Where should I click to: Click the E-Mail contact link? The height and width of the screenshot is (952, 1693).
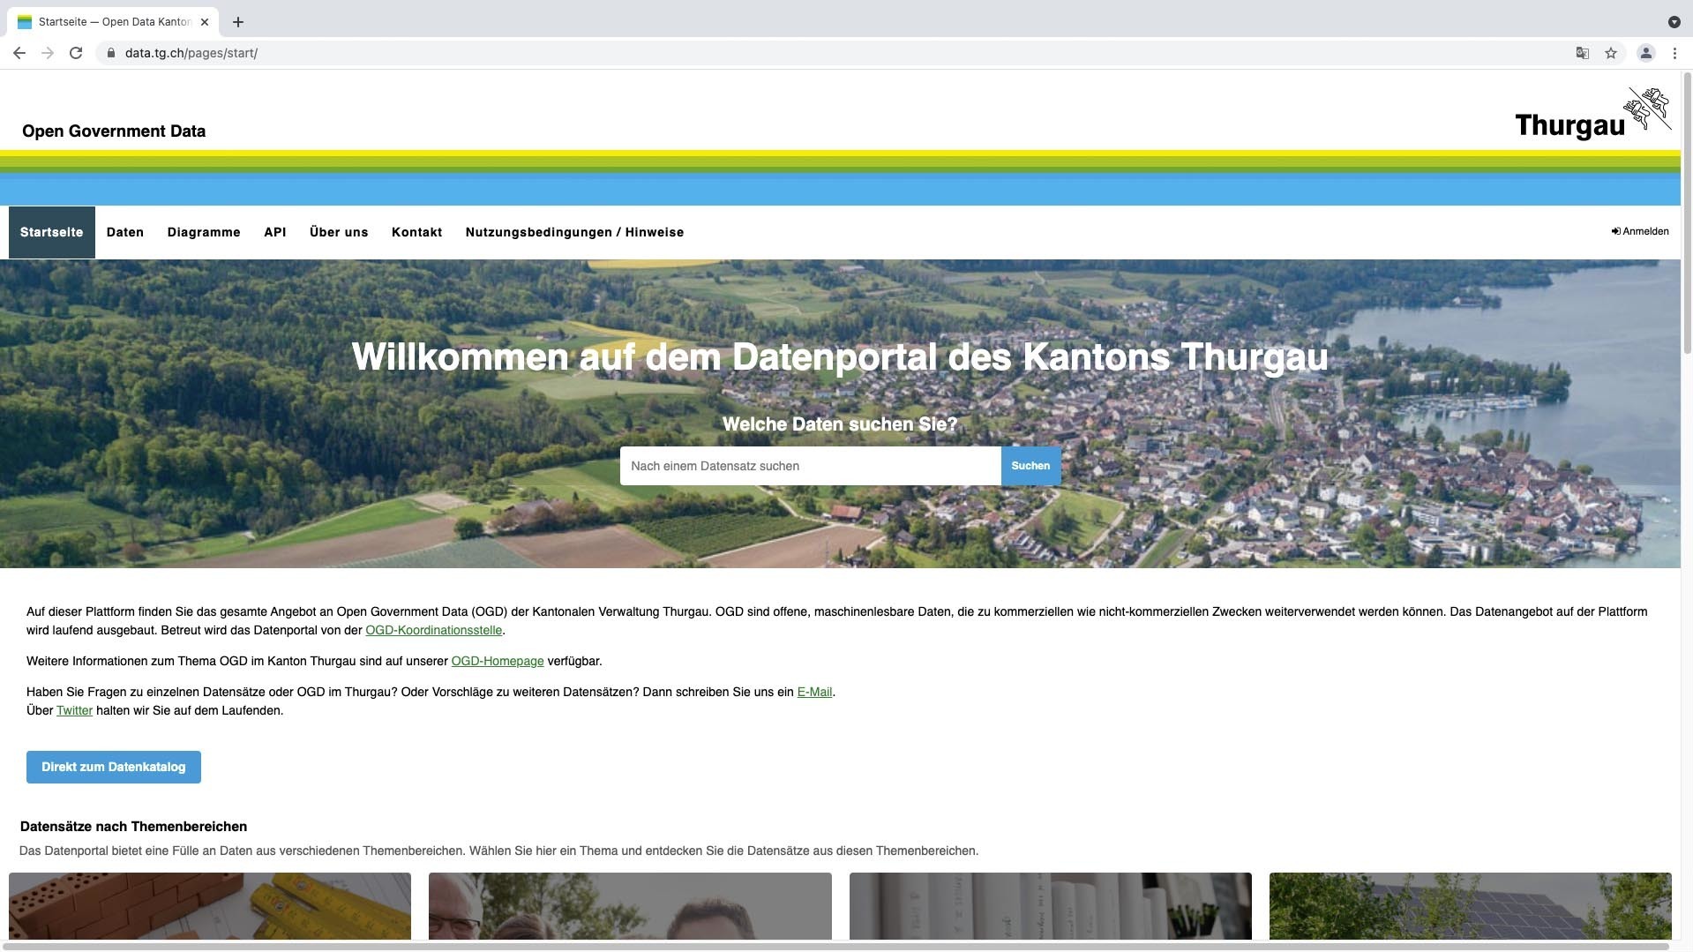tap(814, 692)
